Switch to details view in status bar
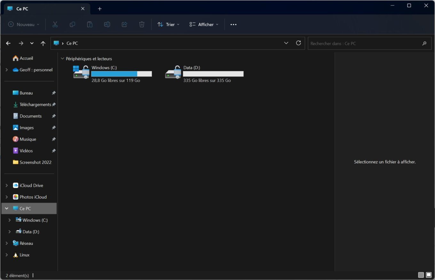The width and height of the screenshot is (435, 280). [421, 275]
